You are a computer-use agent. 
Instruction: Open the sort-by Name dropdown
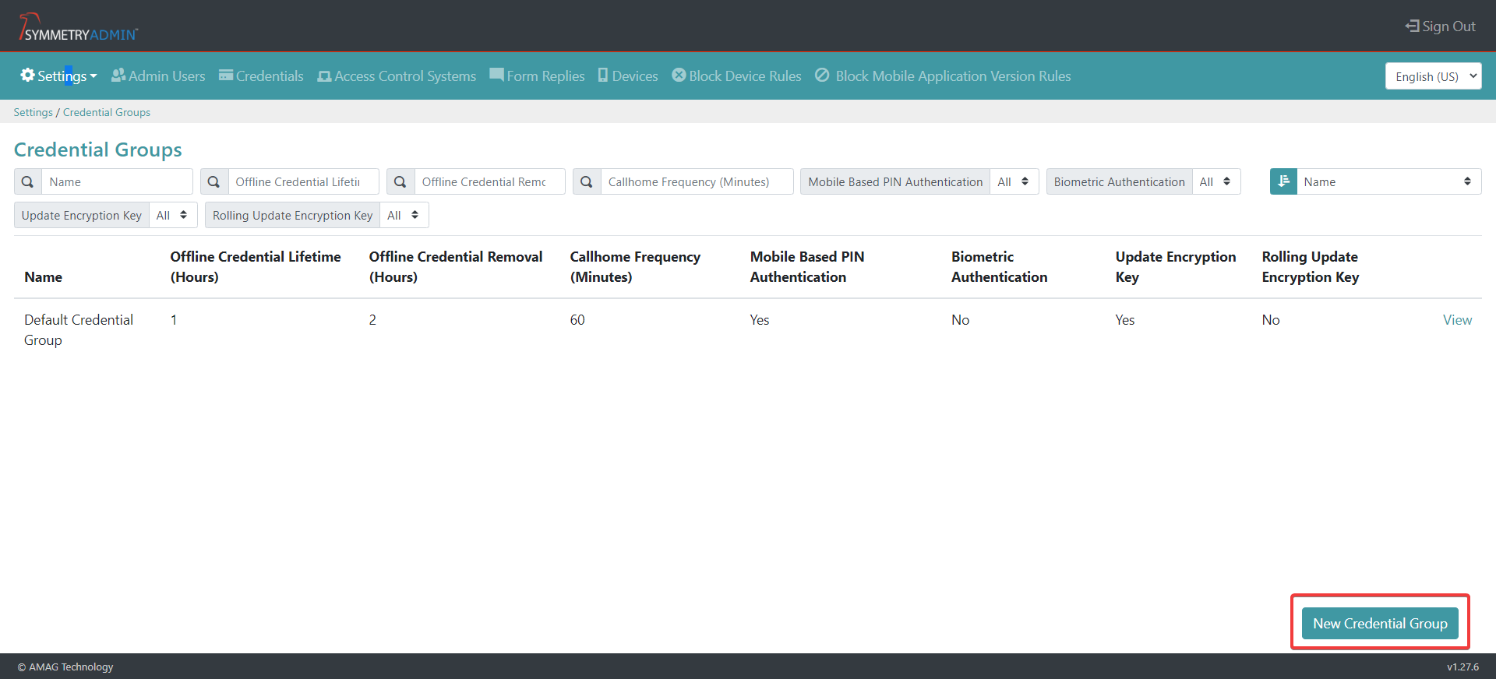1388,181
